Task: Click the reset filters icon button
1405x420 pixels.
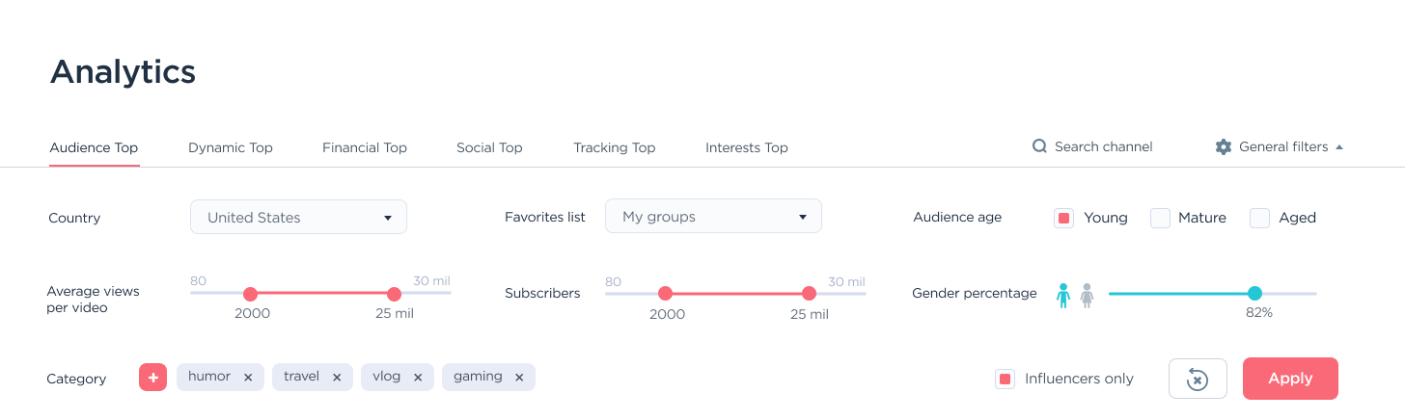Action: pos(1198,379)
